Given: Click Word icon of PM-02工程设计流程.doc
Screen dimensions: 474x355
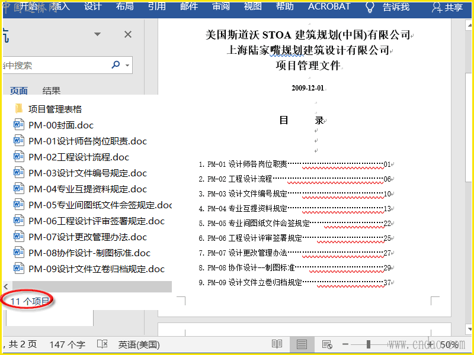Looking at the screenshot, I should 19,156.
